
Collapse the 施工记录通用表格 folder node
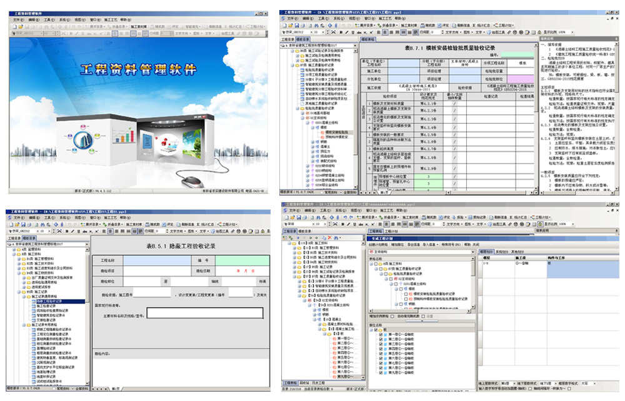(24, 297)
